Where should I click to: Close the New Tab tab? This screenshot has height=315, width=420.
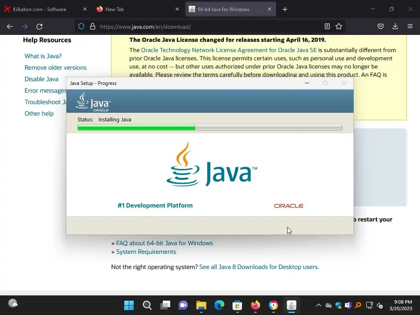(177, 9)
